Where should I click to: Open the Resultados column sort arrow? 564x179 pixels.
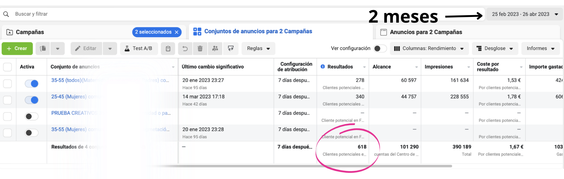(364, 67)
